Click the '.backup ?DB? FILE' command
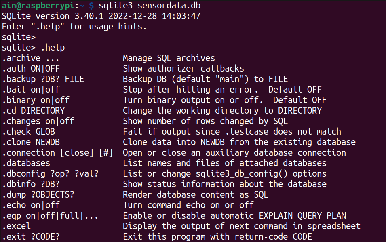Viewport: 386px width, 242px height. (x=43, y=79)
